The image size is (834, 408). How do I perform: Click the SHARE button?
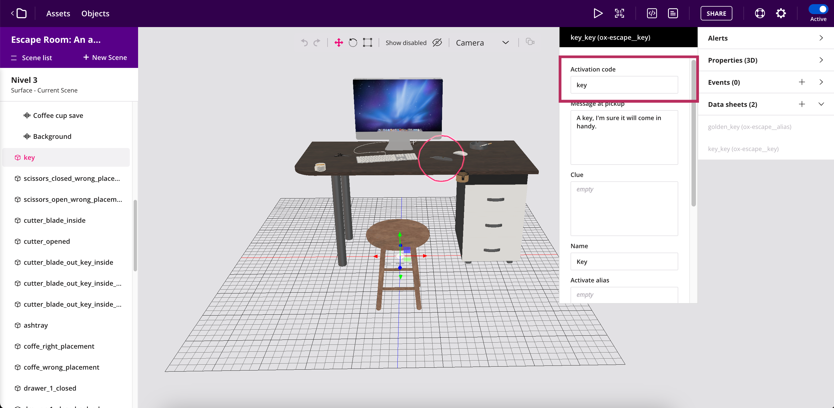[716, 13]
